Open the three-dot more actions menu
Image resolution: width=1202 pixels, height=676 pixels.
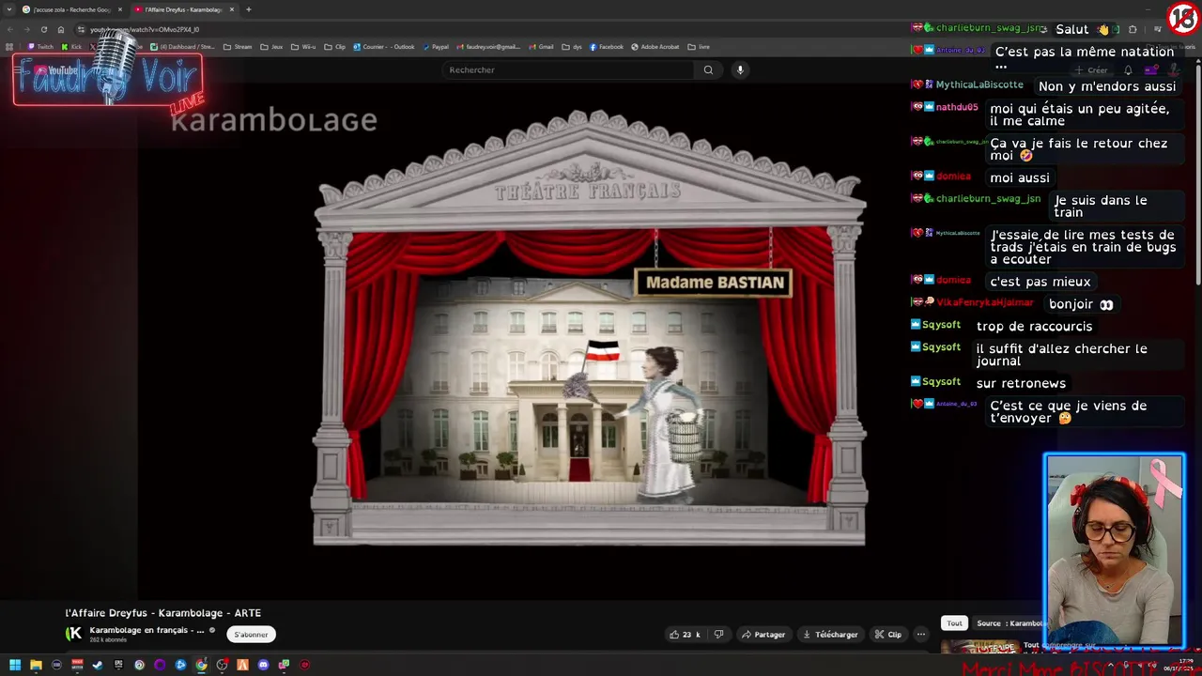[921, 635]
